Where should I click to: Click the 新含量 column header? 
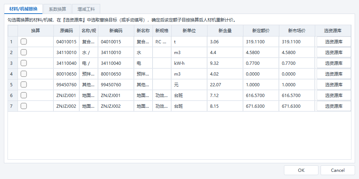(225, 31)
